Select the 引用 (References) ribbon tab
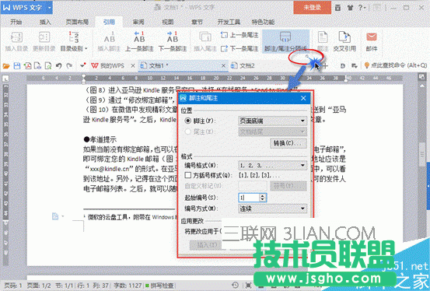Viewport: 430px width, 291px height. point(109,22)
